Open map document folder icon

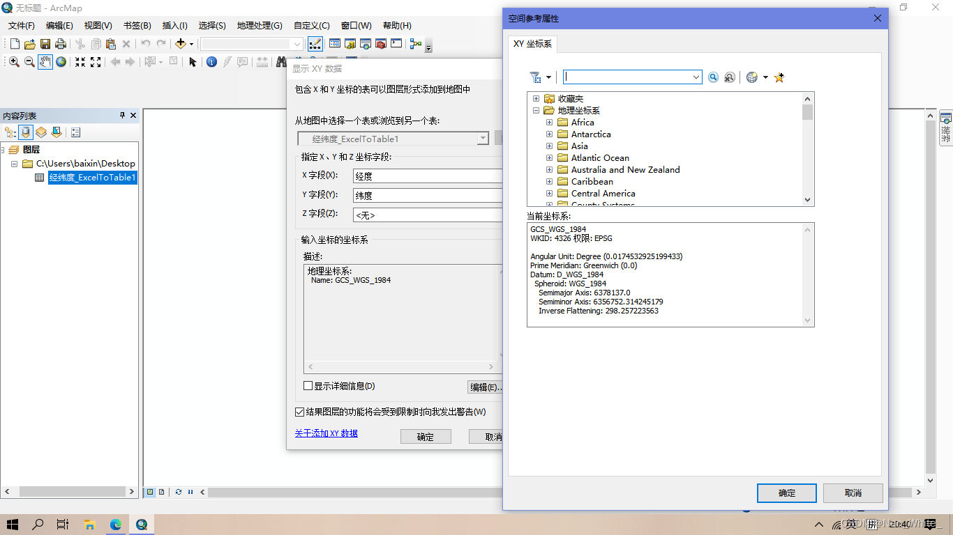click(30, 44)
